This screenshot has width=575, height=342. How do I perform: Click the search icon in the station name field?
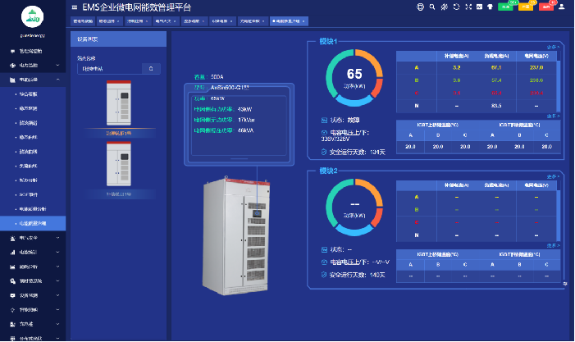pos(151,69)
